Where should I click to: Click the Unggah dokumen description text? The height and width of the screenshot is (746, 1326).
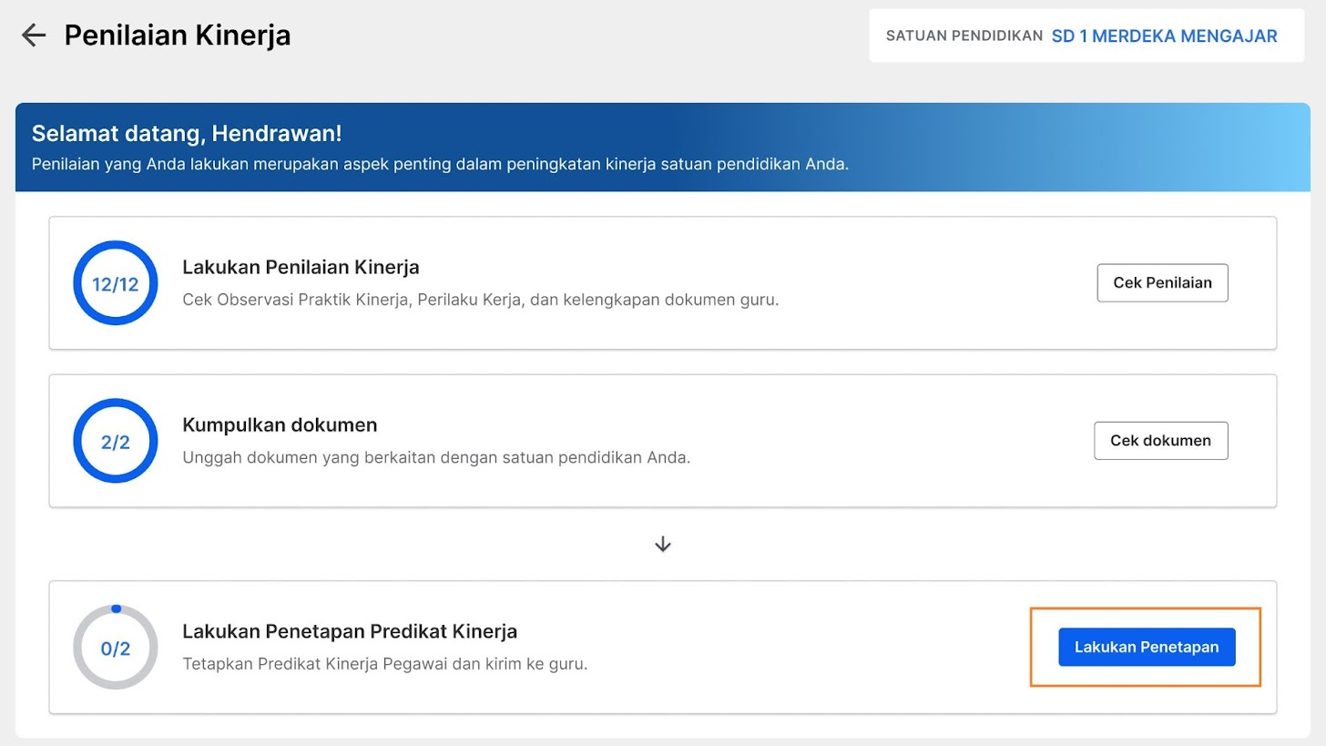coord(436,457)
